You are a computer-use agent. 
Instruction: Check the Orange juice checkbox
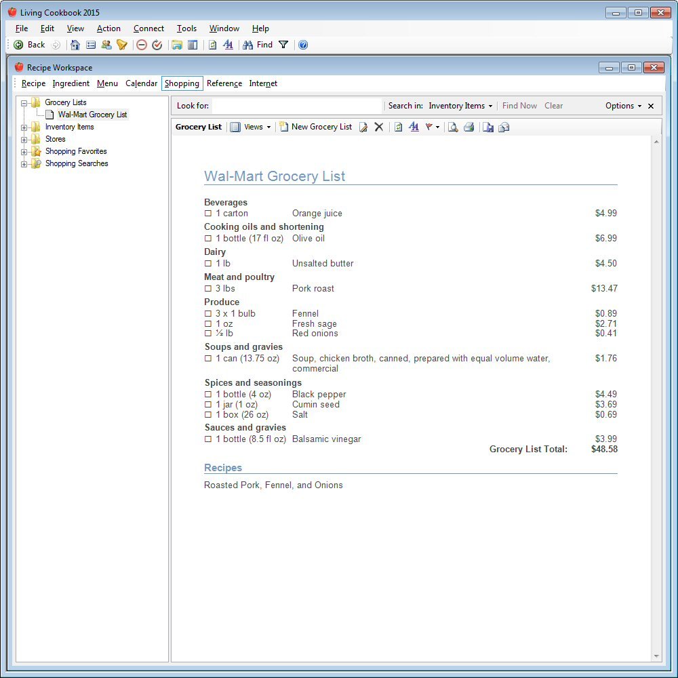pyautogui.click(x=208, y=213)
